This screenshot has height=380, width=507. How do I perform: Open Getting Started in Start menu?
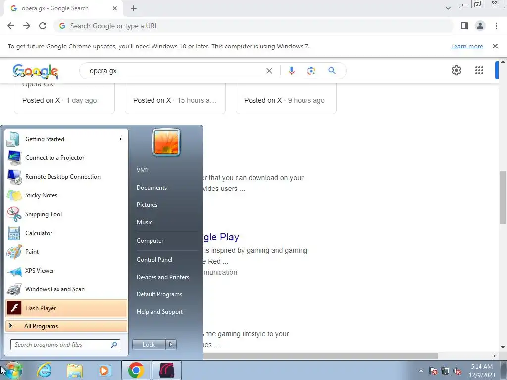point(66,139)
